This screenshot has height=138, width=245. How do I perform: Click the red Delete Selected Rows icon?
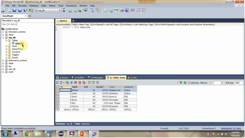(80, 83)
